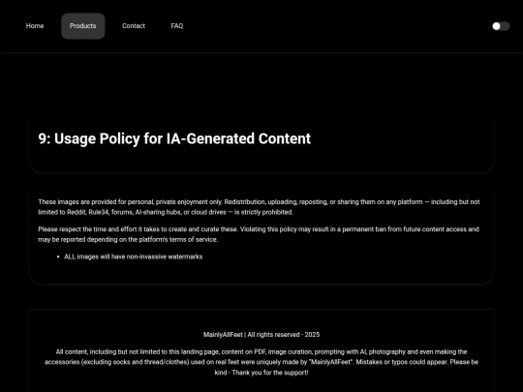Click the heading "9: Usage Policy for IA-Generated Content"
The image size is (523, 392).
click(174, 138)
